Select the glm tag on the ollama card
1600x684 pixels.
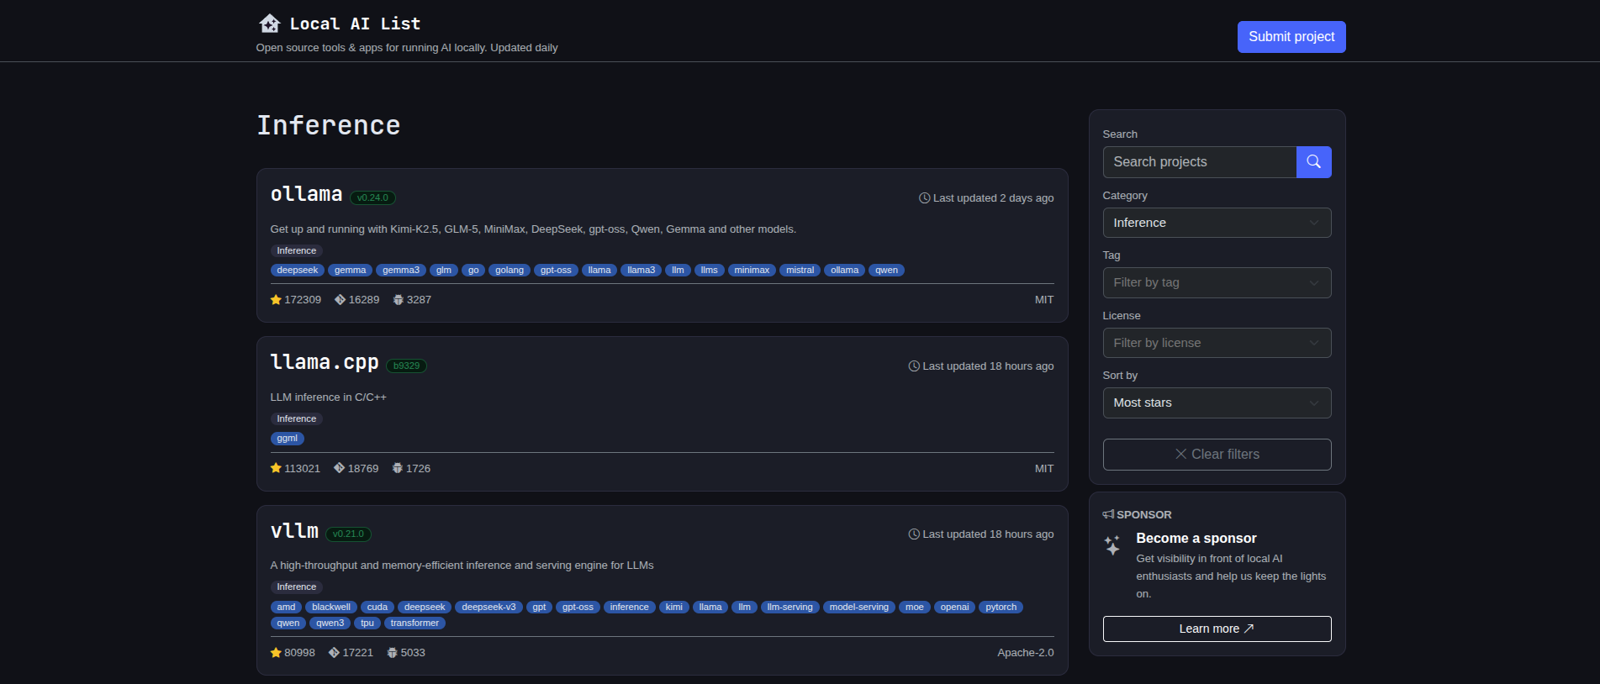coord(444,271)
